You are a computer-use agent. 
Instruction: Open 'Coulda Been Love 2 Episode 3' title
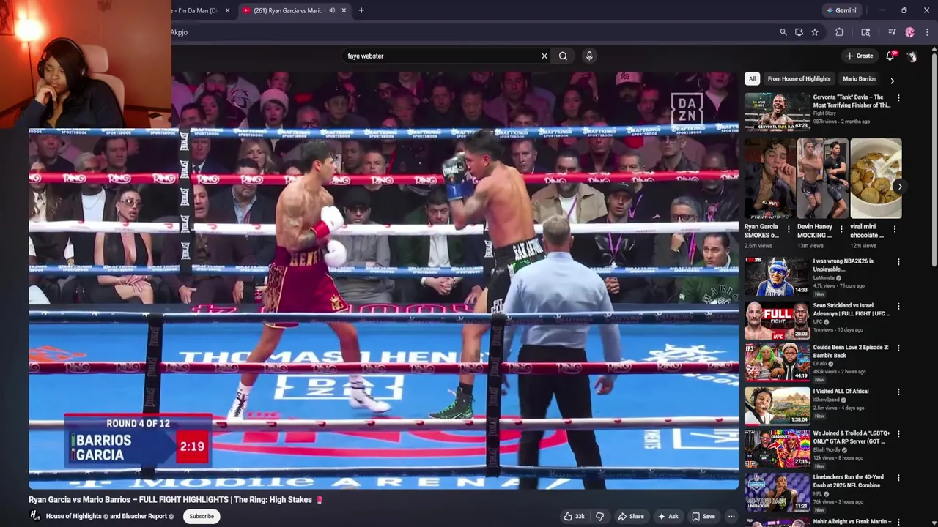click(x=850, y=351)
